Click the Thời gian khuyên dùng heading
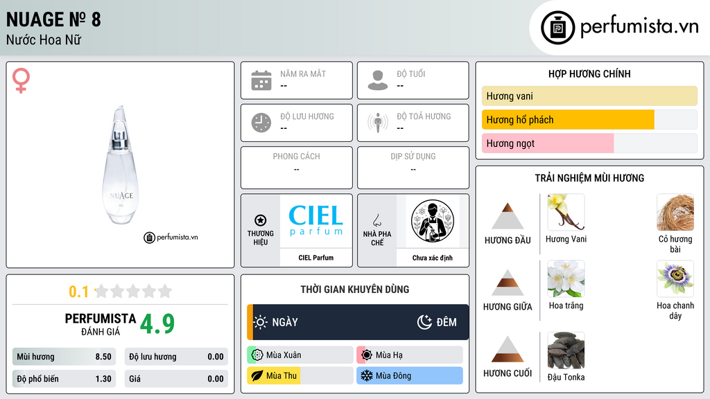The width and height of the screenshot is (710, 399). point(355,289)
